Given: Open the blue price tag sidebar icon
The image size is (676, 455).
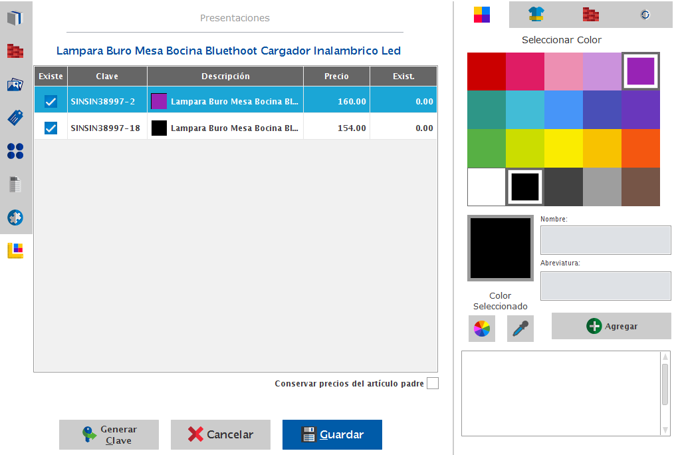Looking at the screenshot, I should tap(15, 118).
